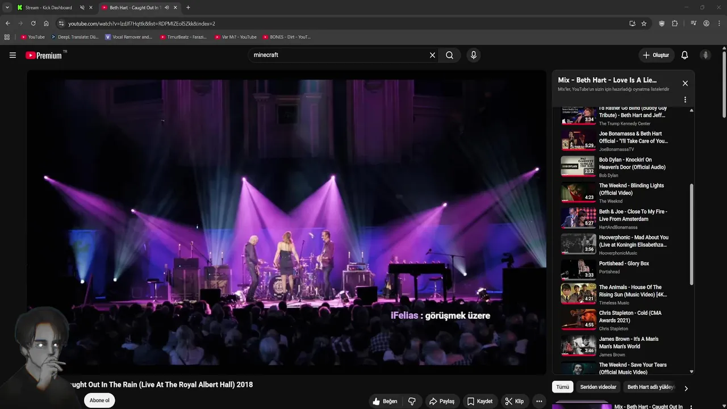This screenshot has height=409, width=727.
Task: Open browser home page button
Action: tap(46, 23)
